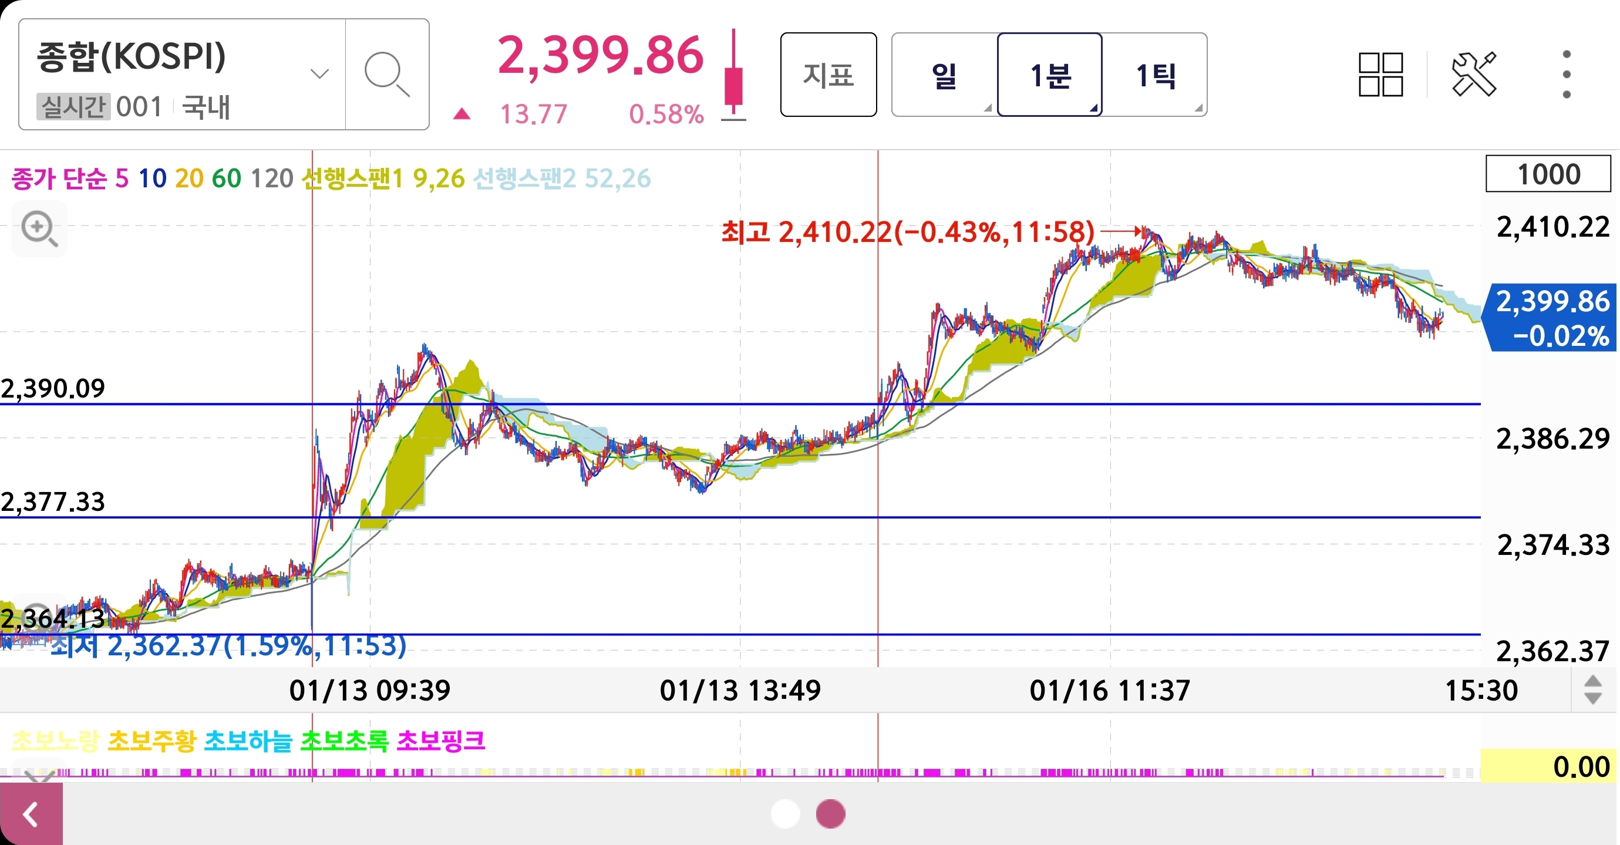This screenshot has width=1620, height=845.
Task: Toggle the 초보핑크 indicator label
Action: click(x=440, y=740)
